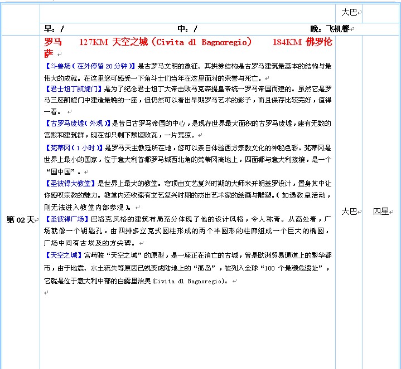Click the 【古罗马废墟(外观)】 blue heading
Viewport: 401px width, 369px height.
[x=77, y=124]
